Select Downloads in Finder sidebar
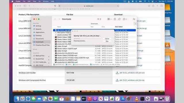 pos(41,42)
